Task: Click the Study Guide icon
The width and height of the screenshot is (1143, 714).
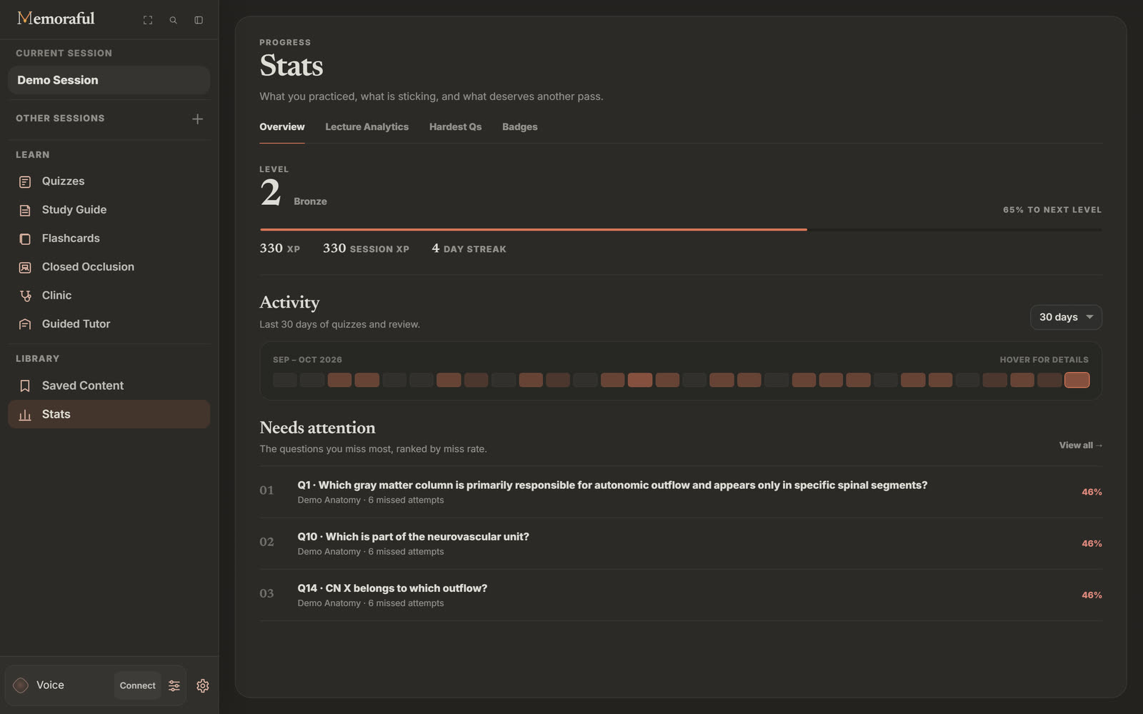Action: pyautogui.click(x=25, y=211)
